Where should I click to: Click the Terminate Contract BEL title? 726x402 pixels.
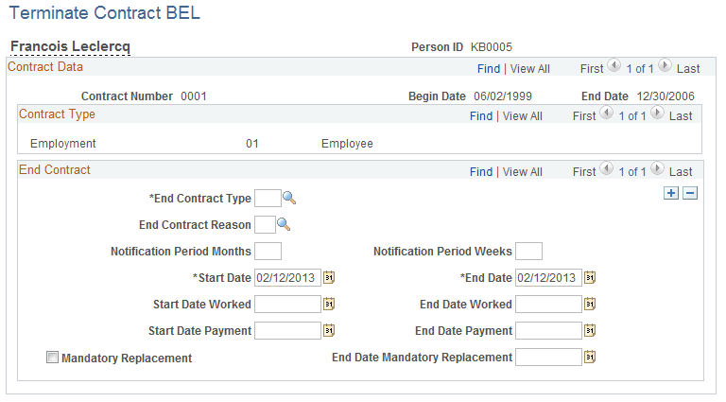105,12
